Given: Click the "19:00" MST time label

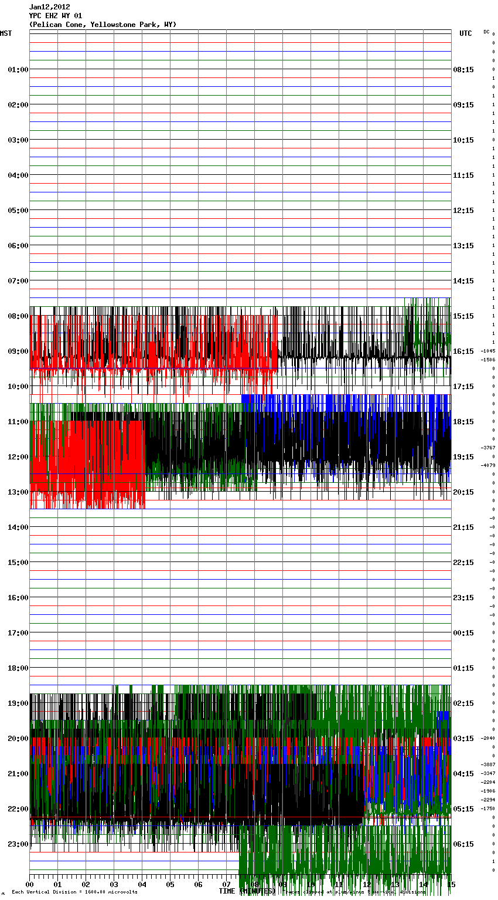Looking at the screenshot, I should 18,703.
